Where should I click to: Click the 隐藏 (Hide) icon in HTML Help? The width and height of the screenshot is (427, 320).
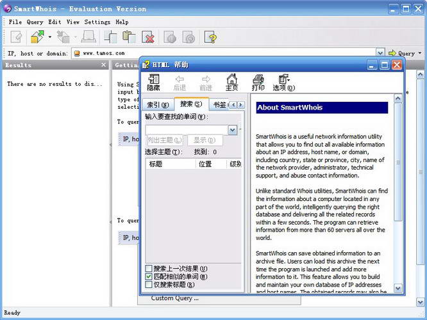[153, 83]
